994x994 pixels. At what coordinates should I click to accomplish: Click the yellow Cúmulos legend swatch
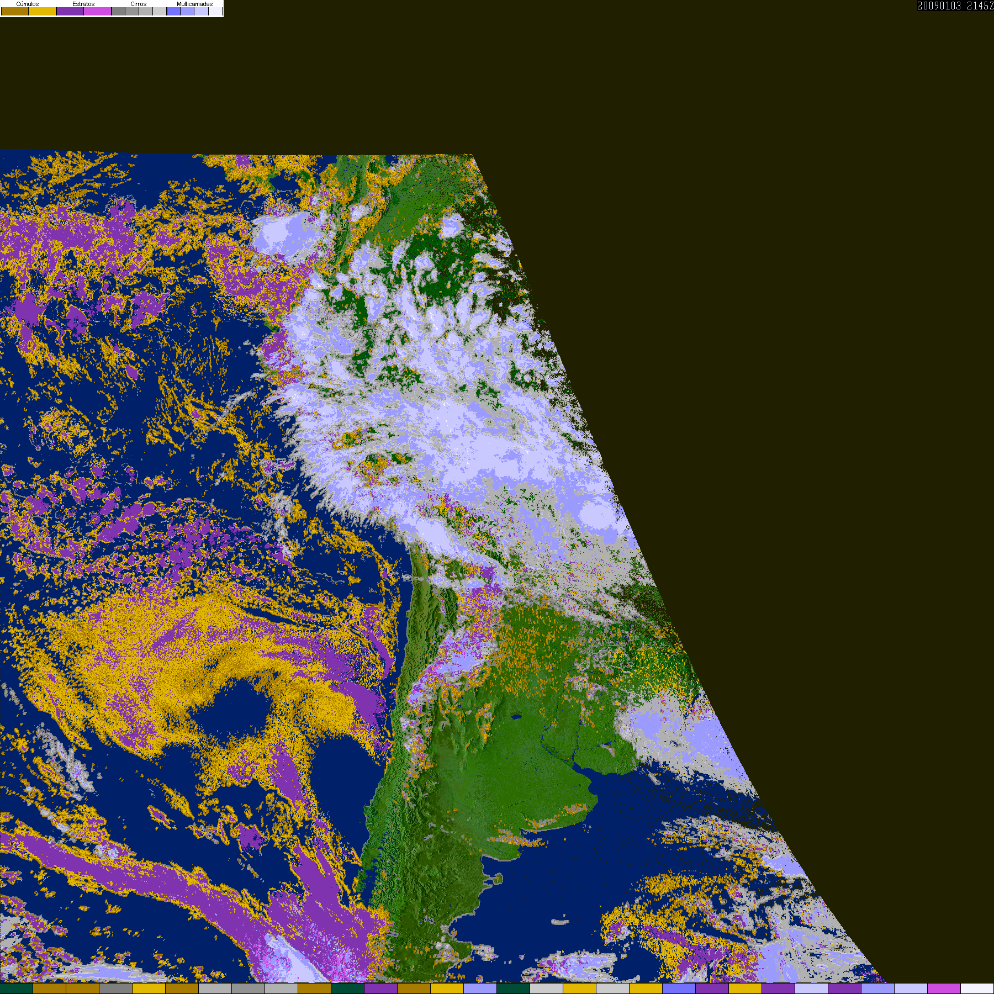coord(43,11)
